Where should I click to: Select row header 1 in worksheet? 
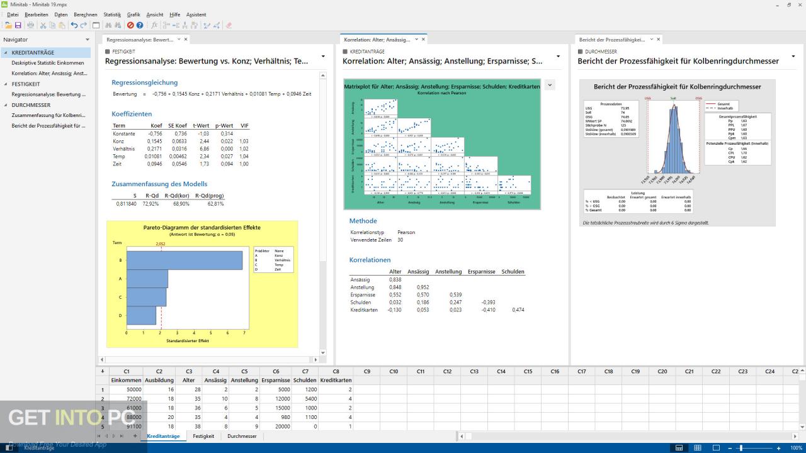pos(103,389)
